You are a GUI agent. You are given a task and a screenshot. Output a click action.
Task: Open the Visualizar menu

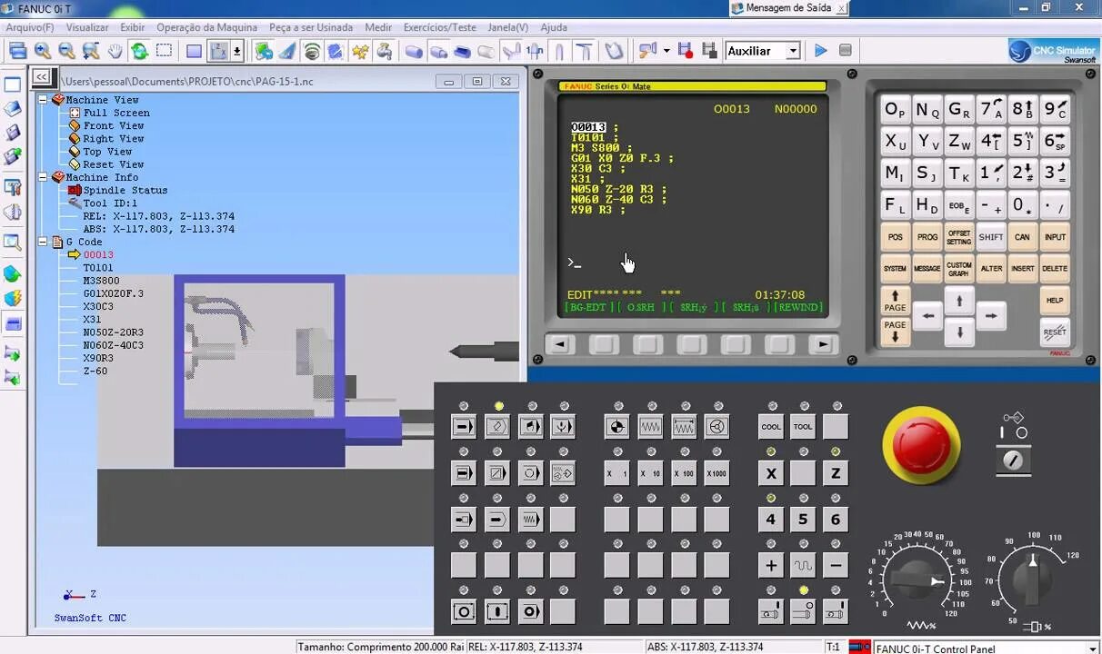pos(87,27)
